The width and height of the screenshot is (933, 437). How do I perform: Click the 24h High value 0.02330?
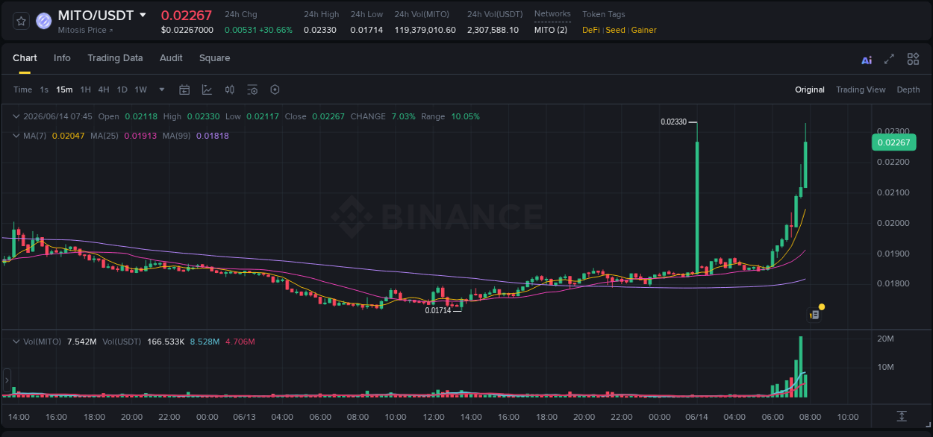click(x=319, y=30)
